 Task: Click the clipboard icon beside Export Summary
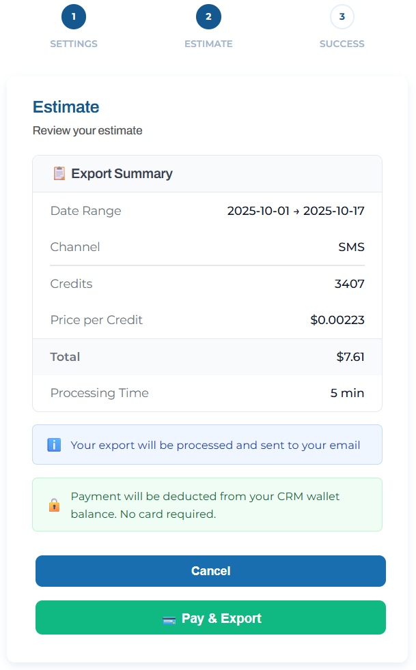pos(59,173)
